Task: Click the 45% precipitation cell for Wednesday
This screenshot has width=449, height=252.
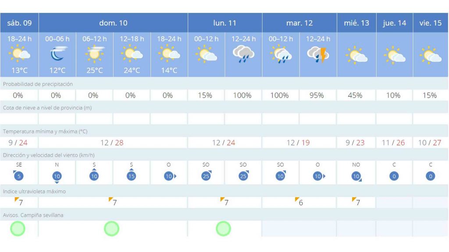Action: click(355, 95)
